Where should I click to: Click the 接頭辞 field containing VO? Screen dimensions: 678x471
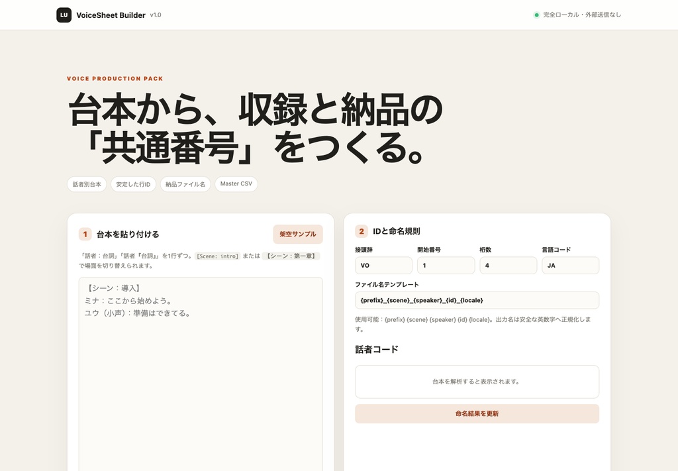tap(383, 266)
